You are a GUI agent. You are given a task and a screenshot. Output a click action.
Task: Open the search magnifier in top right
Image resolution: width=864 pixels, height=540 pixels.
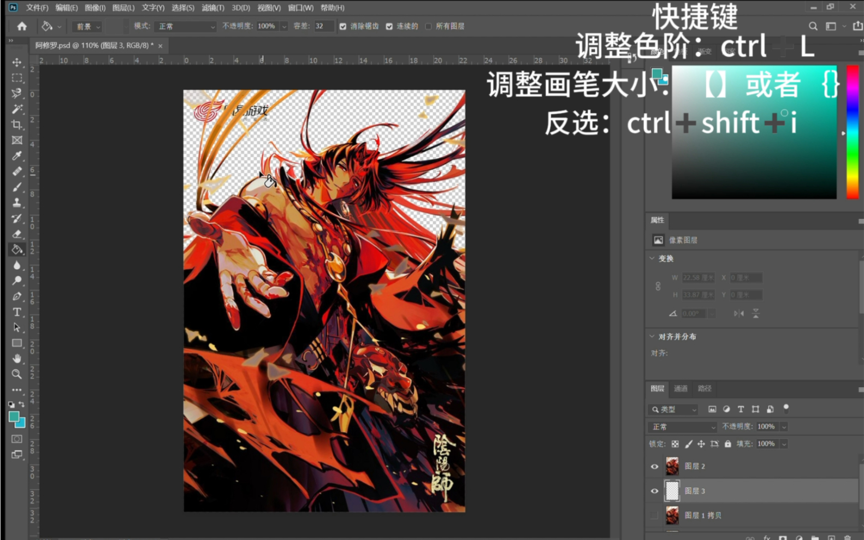pos(813,26)
